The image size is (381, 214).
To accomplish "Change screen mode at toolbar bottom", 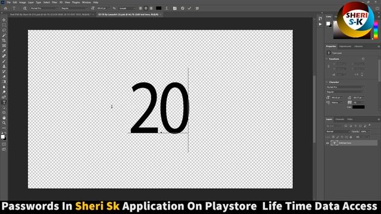I will click(4, 149).
